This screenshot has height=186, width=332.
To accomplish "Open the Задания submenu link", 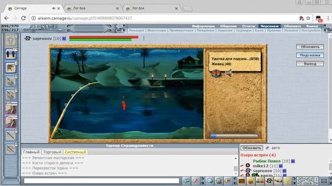I will click(225, 30).
